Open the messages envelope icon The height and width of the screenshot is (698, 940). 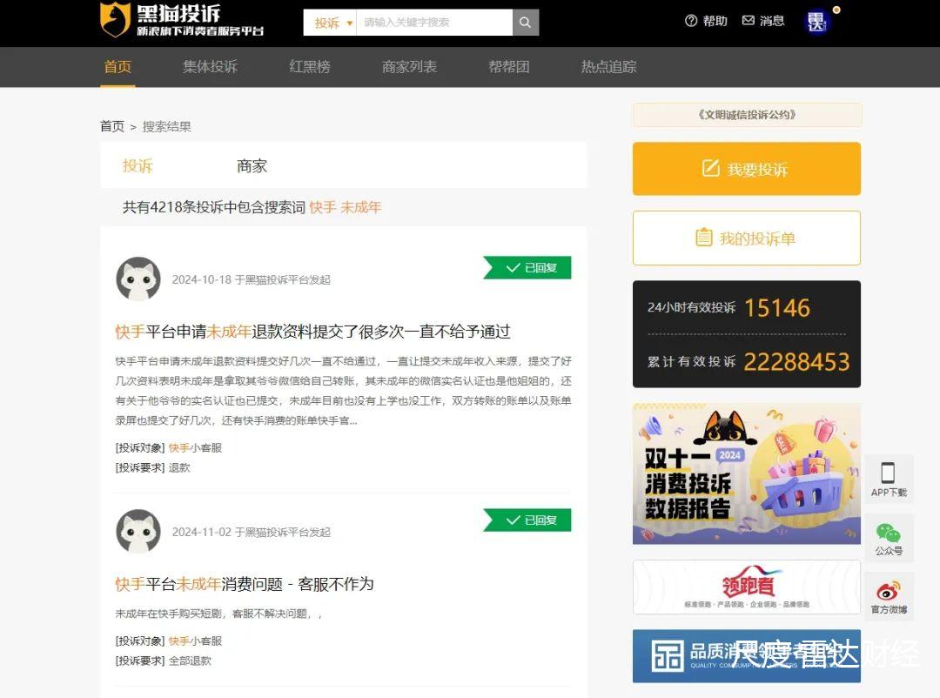point(749,20)
